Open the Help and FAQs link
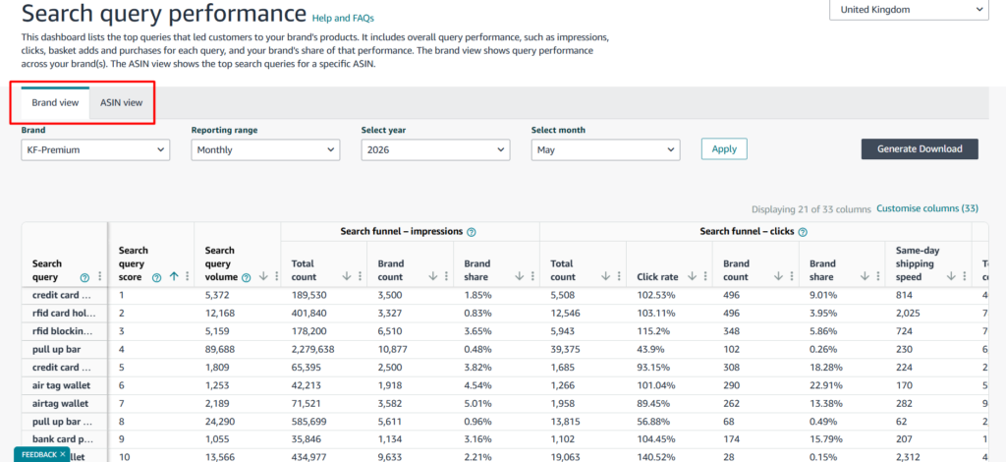Viewport: 1006px width, 462px height. [343, 18]
